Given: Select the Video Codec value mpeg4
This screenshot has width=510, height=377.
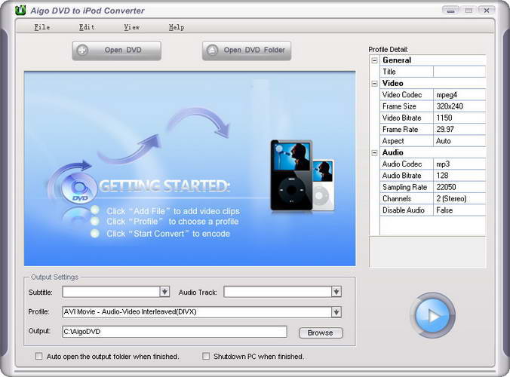Looking at the screenshot, I should tap(459, 94).
